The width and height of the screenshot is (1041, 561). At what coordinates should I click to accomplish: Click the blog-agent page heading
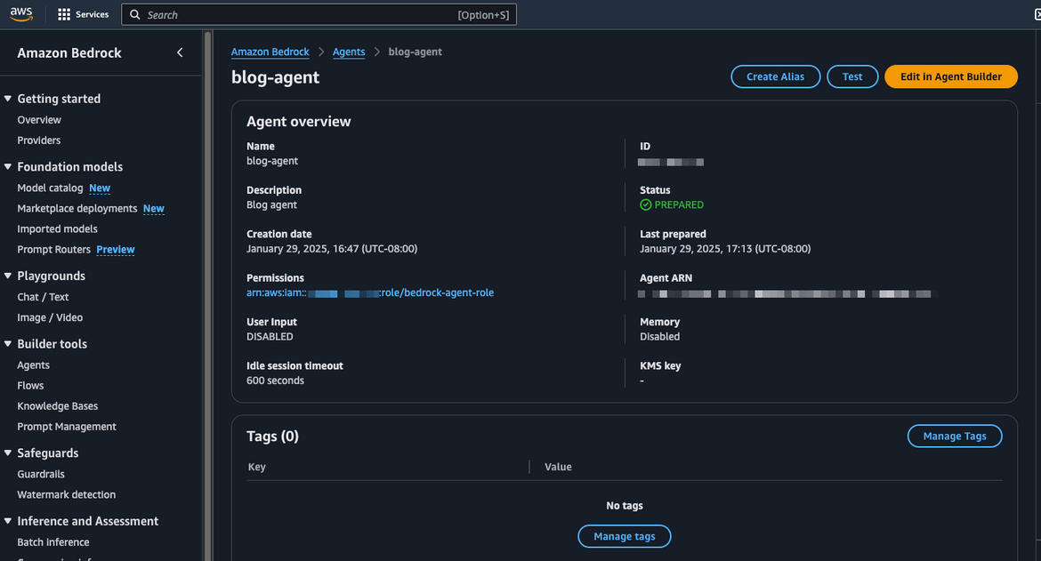[x=276, y=77]
